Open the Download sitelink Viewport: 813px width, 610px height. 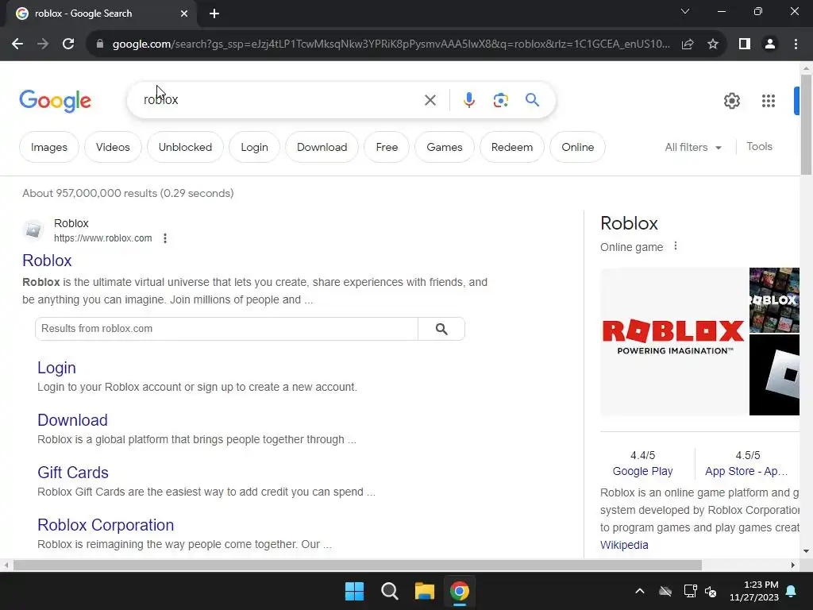pos(72,420)
